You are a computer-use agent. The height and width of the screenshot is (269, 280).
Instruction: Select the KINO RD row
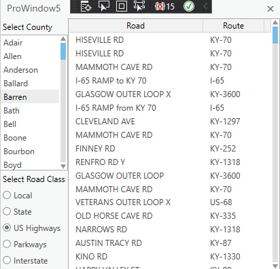pos(170,257)
